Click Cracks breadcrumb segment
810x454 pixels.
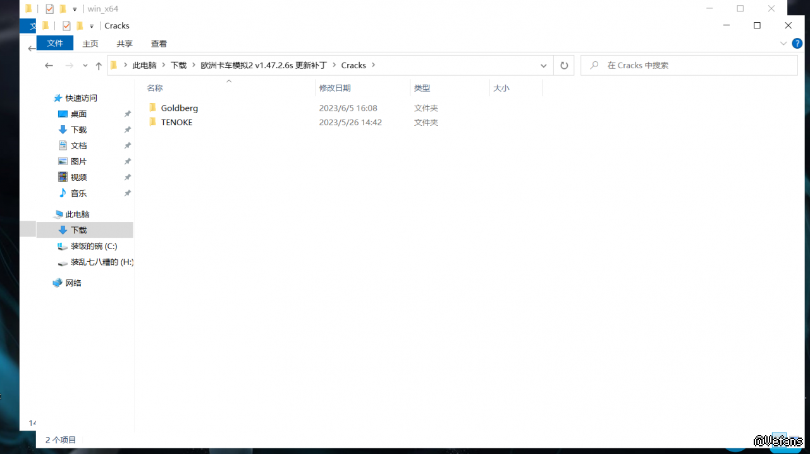click(x=353, y=65)
